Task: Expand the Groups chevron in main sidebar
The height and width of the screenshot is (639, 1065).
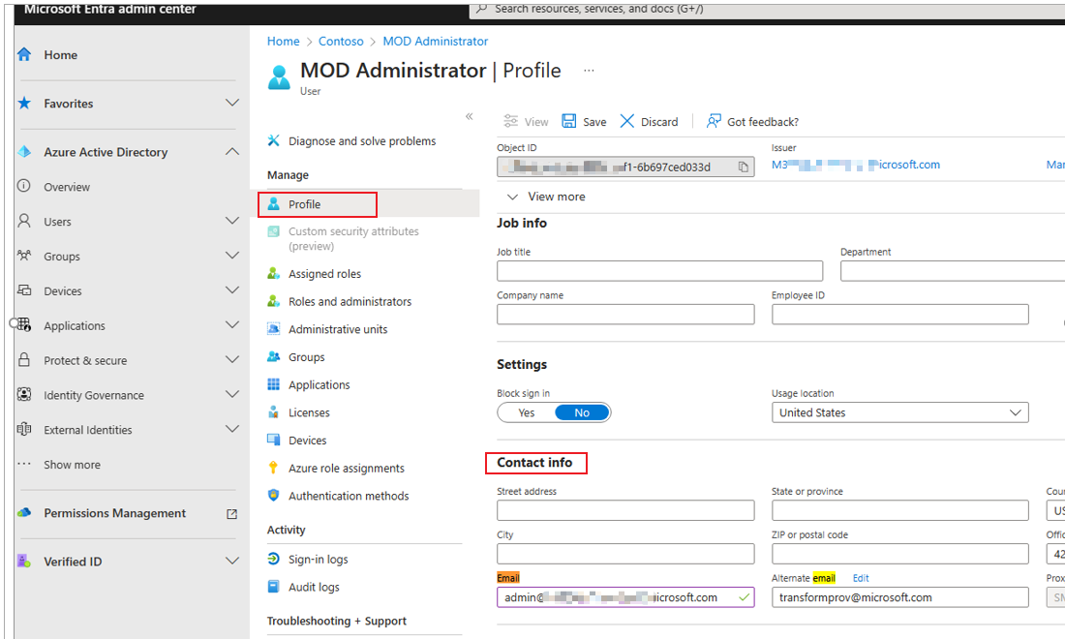Action: coord(232,256)
